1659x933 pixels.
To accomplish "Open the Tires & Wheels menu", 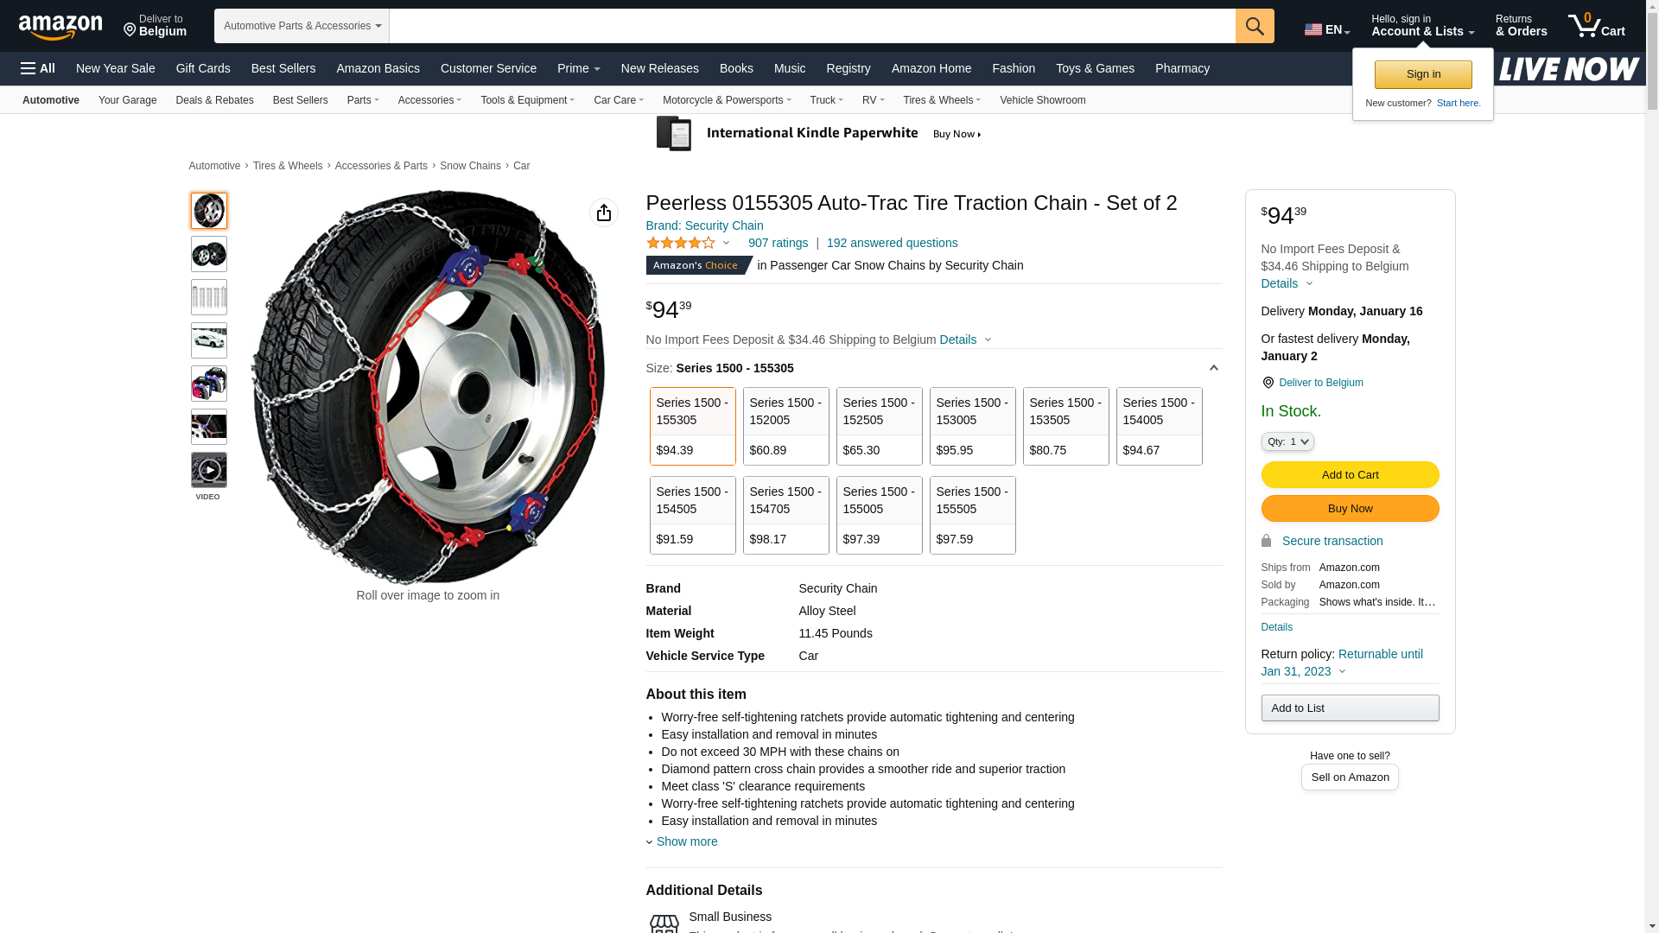I will [x=941, y=100].
